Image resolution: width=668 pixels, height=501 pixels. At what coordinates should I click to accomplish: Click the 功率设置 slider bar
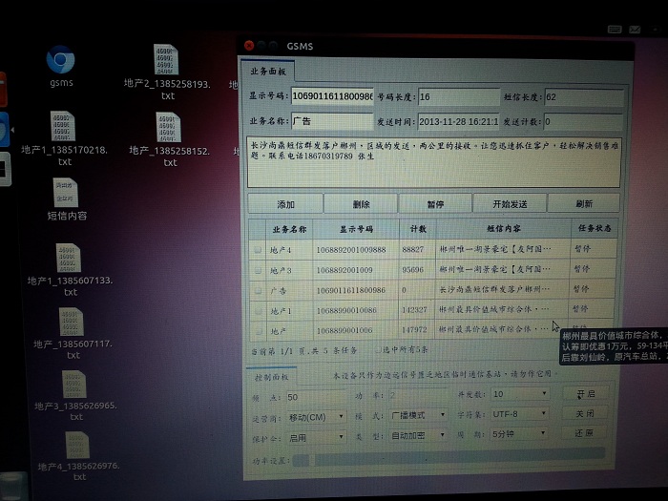(x=449, y=459)
